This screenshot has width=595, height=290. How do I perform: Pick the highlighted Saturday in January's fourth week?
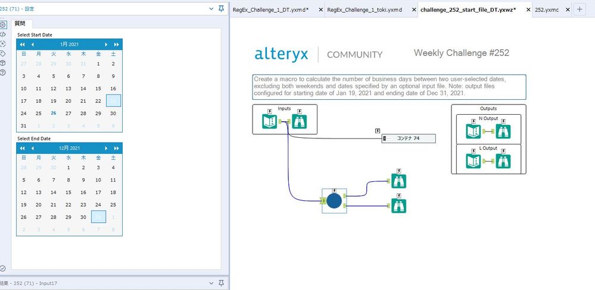pyautogui.click(x=113, y=100)
